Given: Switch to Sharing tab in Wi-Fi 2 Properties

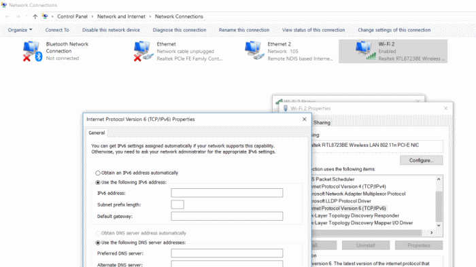Looking at the screenshot, I should pos(322,122).
